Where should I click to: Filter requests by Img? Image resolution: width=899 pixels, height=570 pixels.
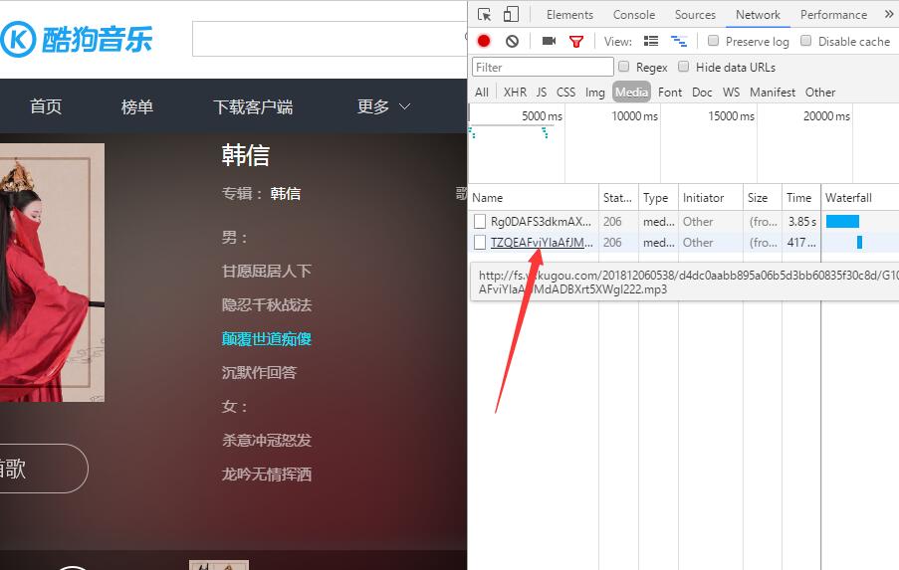point(594,93)
